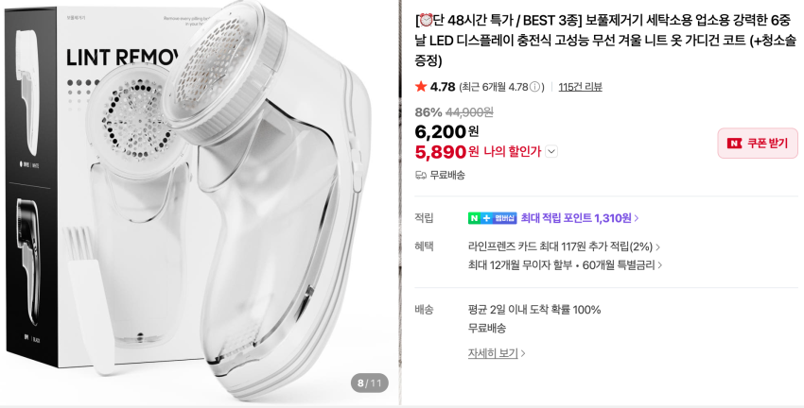Click the 쿠폰 받기 button
Viewport: 804px width, 408px height.
[x=758, y=144]
